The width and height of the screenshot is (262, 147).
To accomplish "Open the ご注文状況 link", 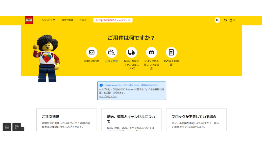I will point(111,61).
